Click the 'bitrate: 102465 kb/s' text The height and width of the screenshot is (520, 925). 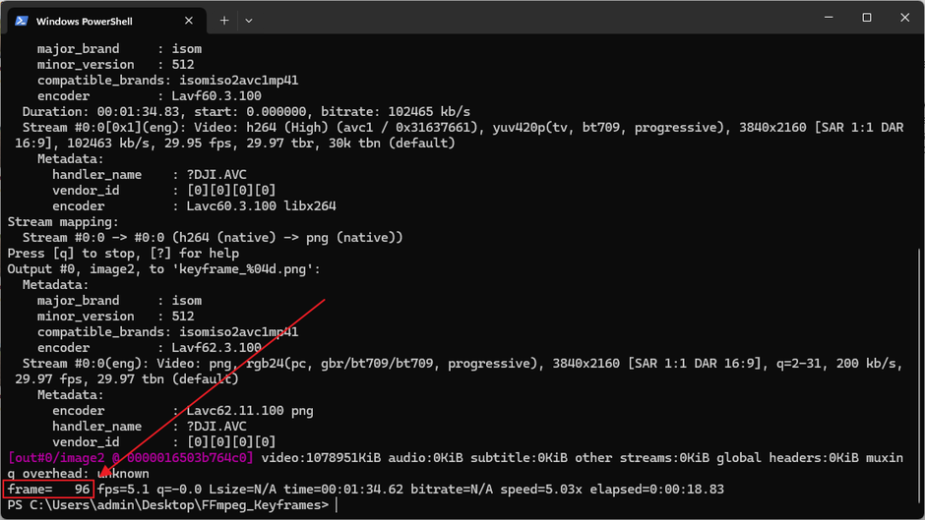tap(396, 111)
